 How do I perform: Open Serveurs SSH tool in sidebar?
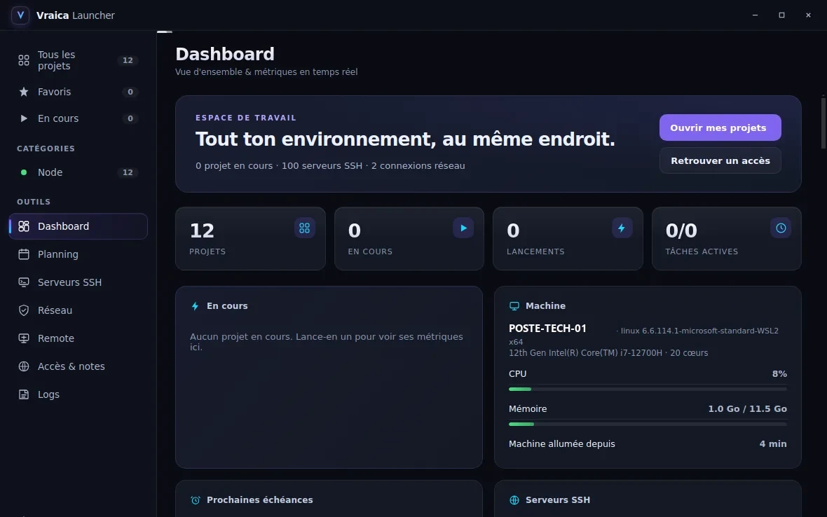click(78, 282)
